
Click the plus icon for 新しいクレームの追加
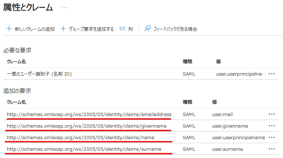pyautogui.click(x=9, y=29)
